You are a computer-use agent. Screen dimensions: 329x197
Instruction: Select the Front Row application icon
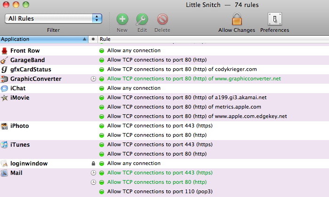coord(4,51)
